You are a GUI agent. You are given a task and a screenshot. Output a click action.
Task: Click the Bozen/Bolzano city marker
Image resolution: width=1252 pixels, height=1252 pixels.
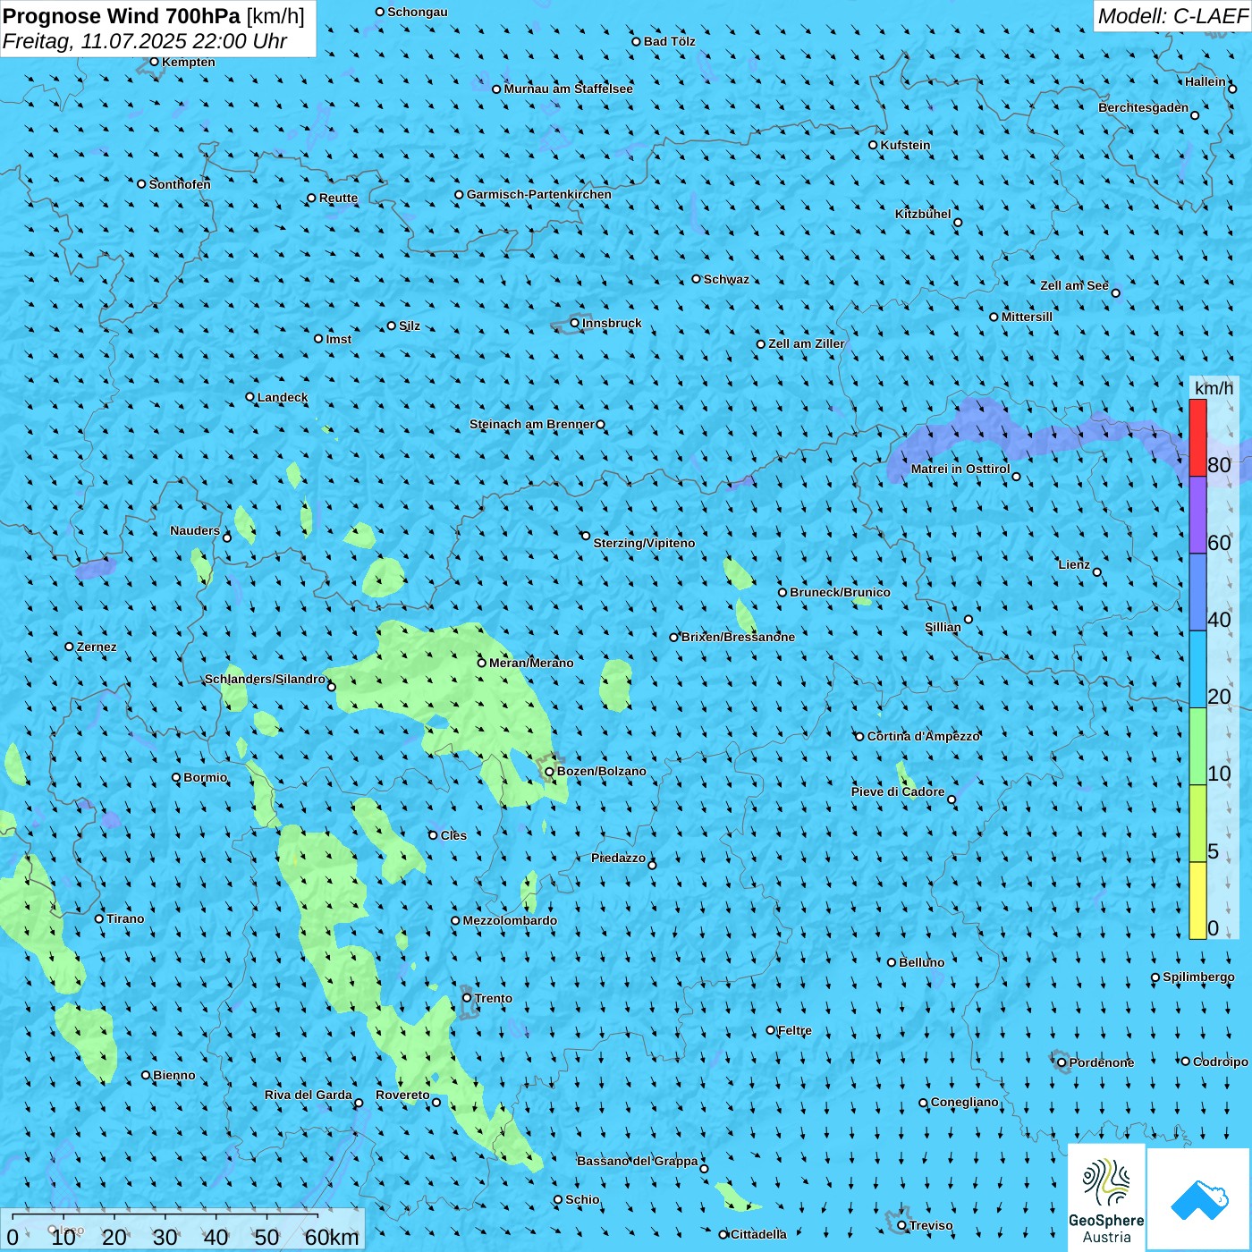click(x=550, y=772)
